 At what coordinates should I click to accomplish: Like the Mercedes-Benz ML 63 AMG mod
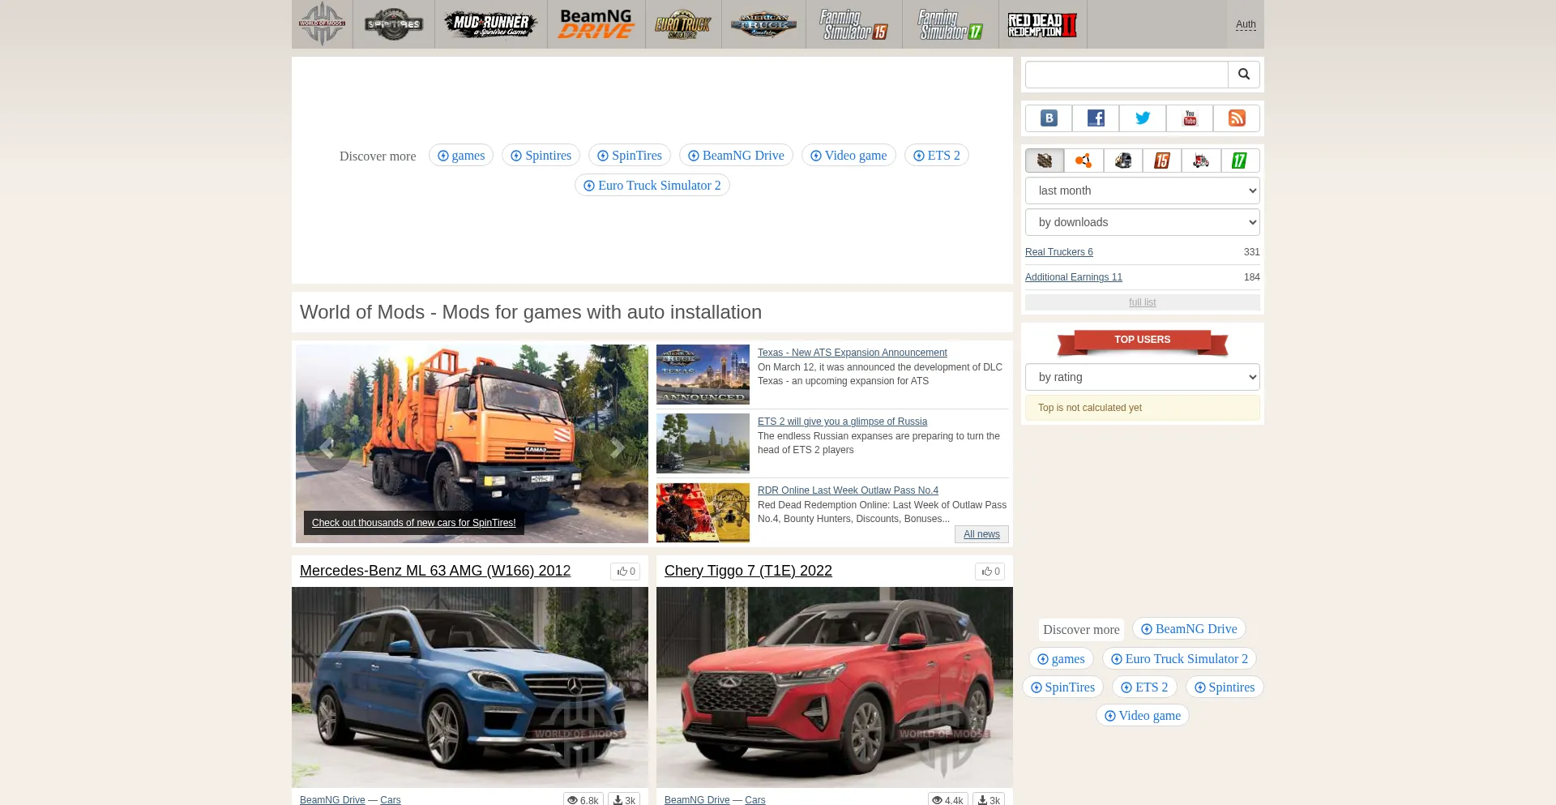(625, 572)
